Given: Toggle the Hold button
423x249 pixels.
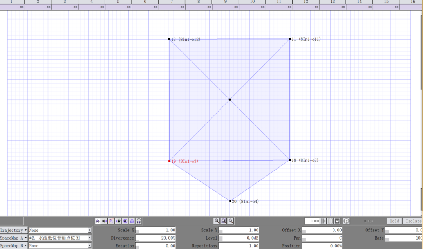Looking at the screenshot, I should coord(394,221).
